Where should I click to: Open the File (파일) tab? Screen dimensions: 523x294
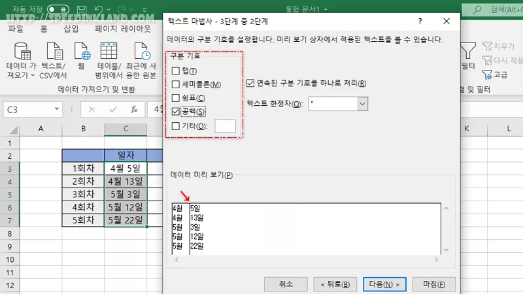16,29
